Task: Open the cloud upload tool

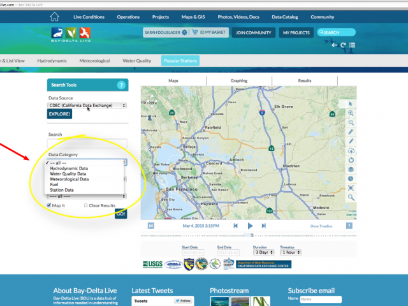Action: tap(351, 150)
